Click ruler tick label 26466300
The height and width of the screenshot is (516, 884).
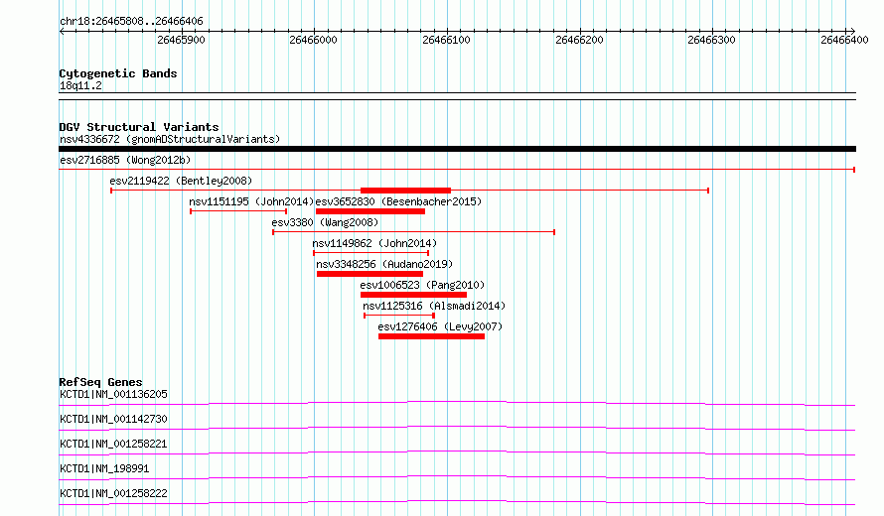tap(711, 40)
